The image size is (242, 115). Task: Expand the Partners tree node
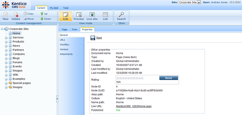[6, 50]
